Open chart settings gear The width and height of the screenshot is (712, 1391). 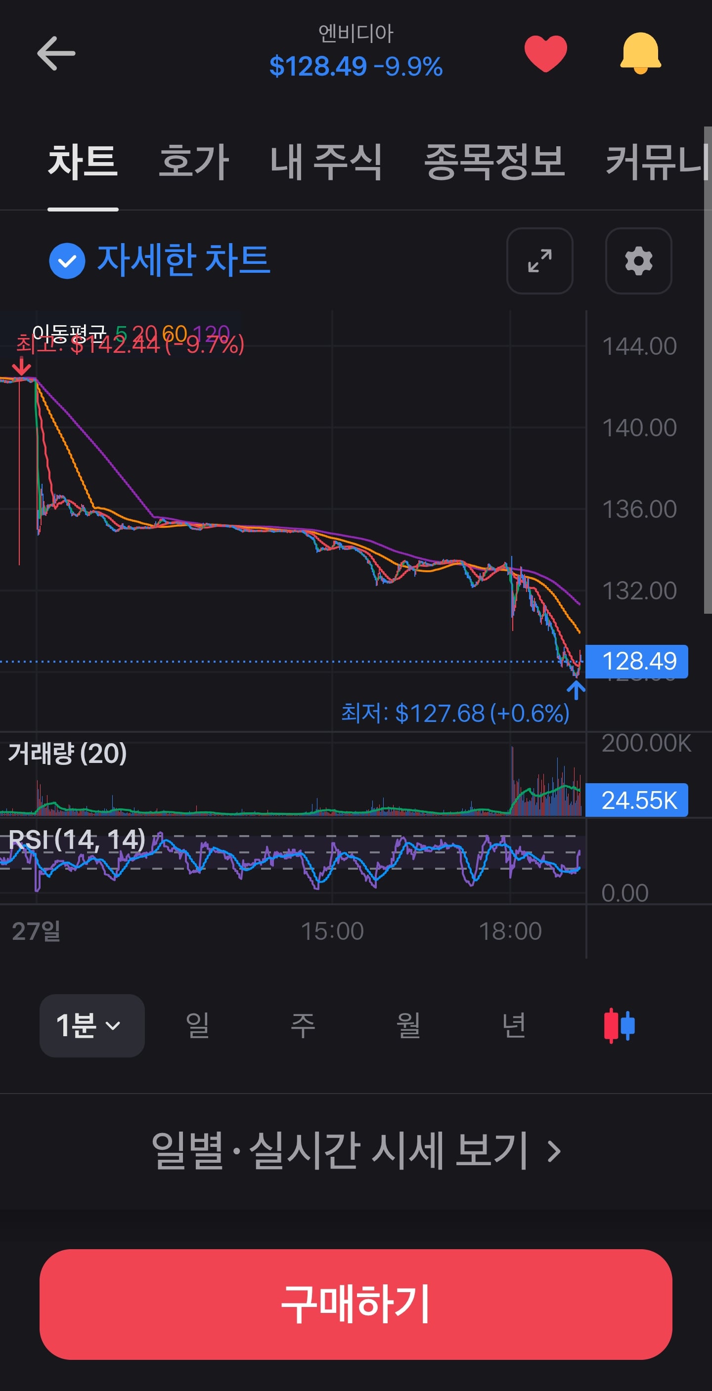tap(638, 261)
